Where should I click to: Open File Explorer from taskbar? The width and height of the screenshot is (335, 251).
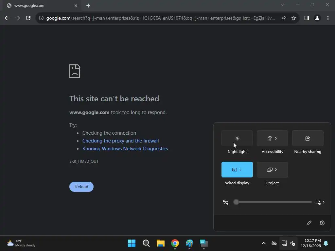(160, 243)
